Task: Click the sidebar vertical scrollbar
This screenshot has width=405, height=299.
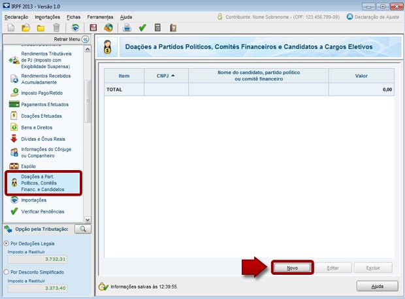Action: tap(88, 131)
